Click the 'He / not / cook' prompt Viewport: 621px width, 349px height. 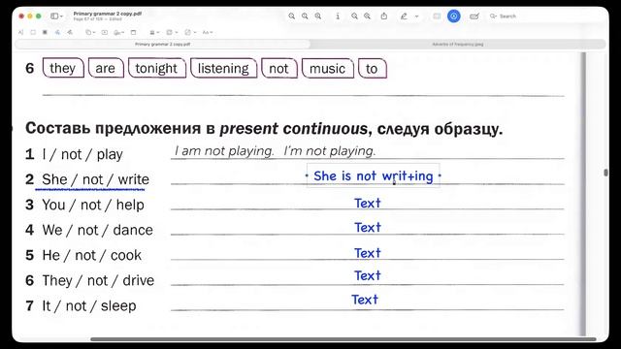[x=91, y=255]
